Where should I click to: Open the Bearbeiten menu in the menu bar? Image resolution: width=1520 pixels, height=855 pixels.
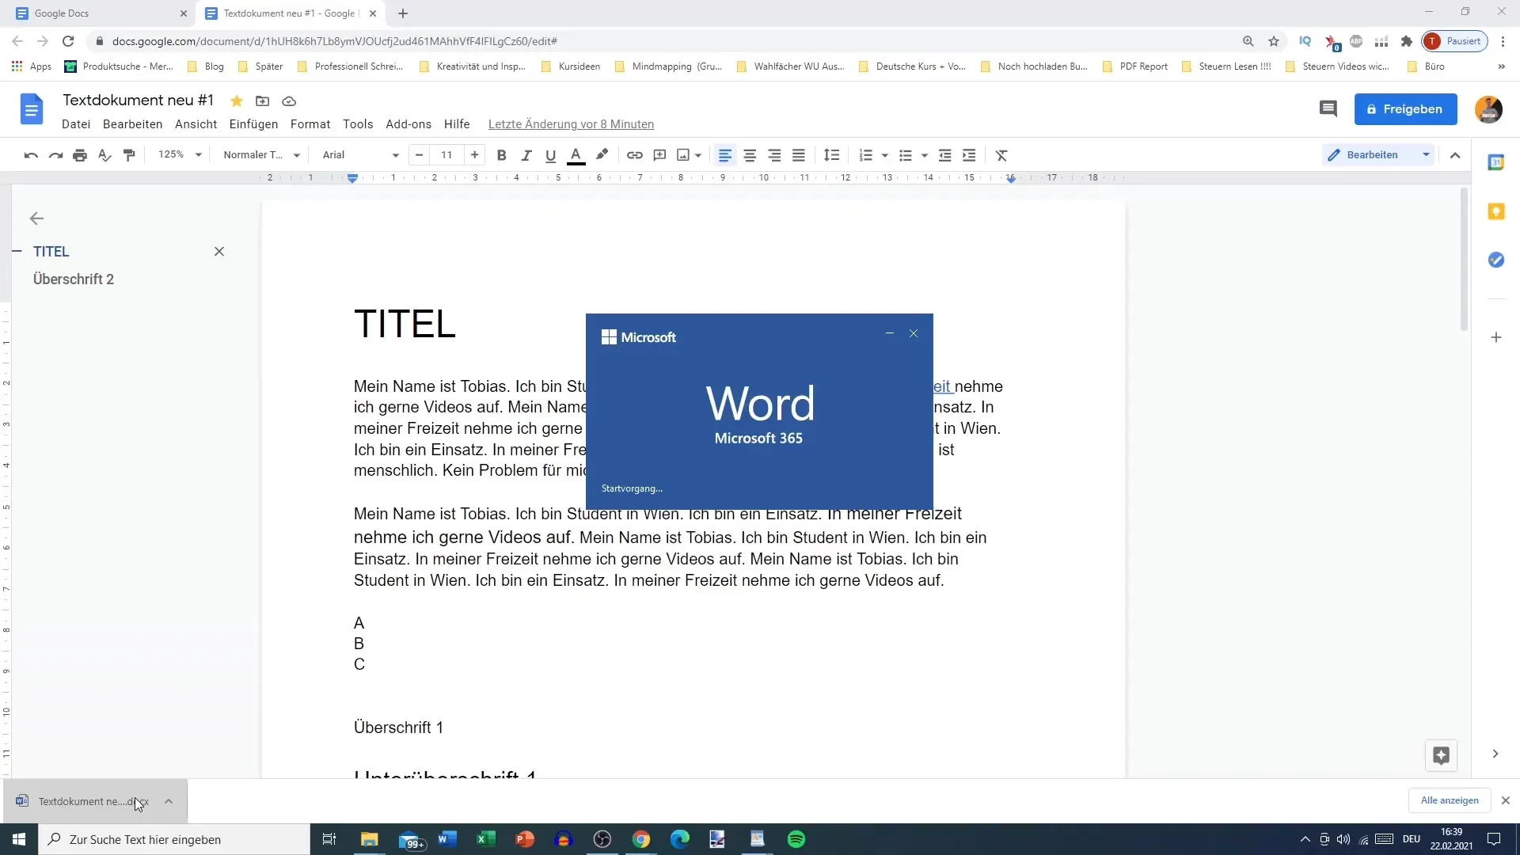click(x=132, y=124)
